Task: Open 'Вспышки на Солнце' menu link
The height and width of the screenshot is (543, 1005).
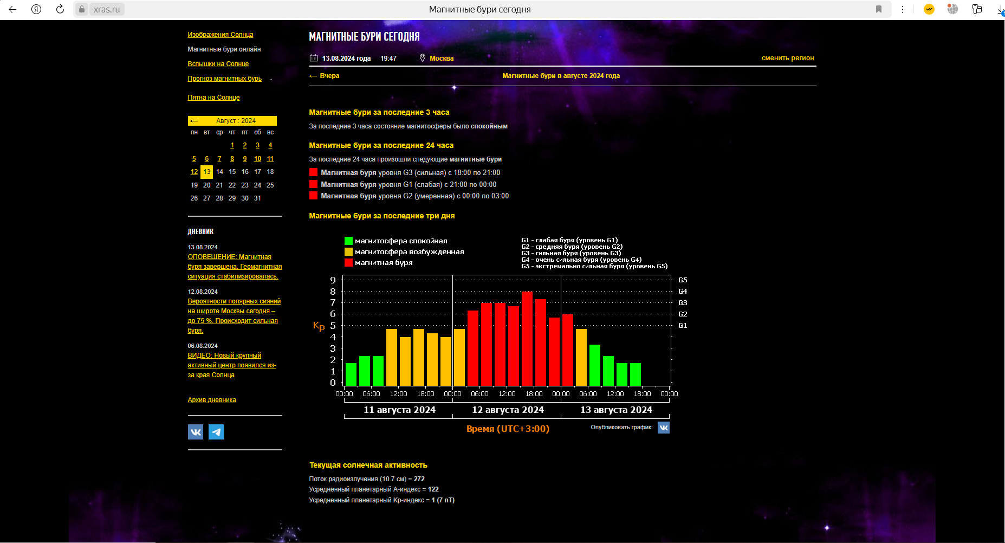Action: point(218,64)
